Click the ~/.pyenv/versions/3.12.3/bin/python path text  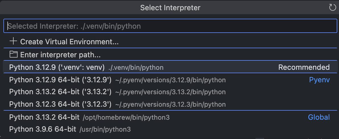(x=170, y=105)
